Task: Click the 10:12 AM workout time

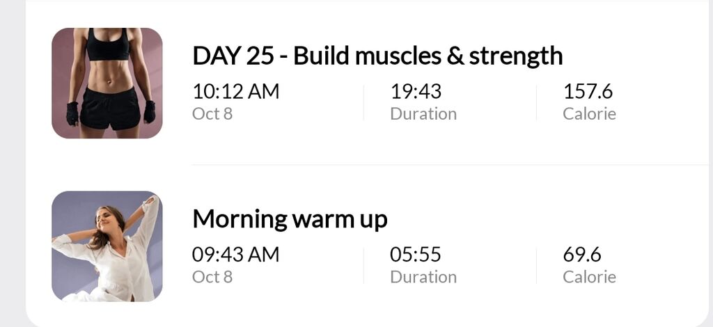Action: pyautogui.click(x=235, y=92)
